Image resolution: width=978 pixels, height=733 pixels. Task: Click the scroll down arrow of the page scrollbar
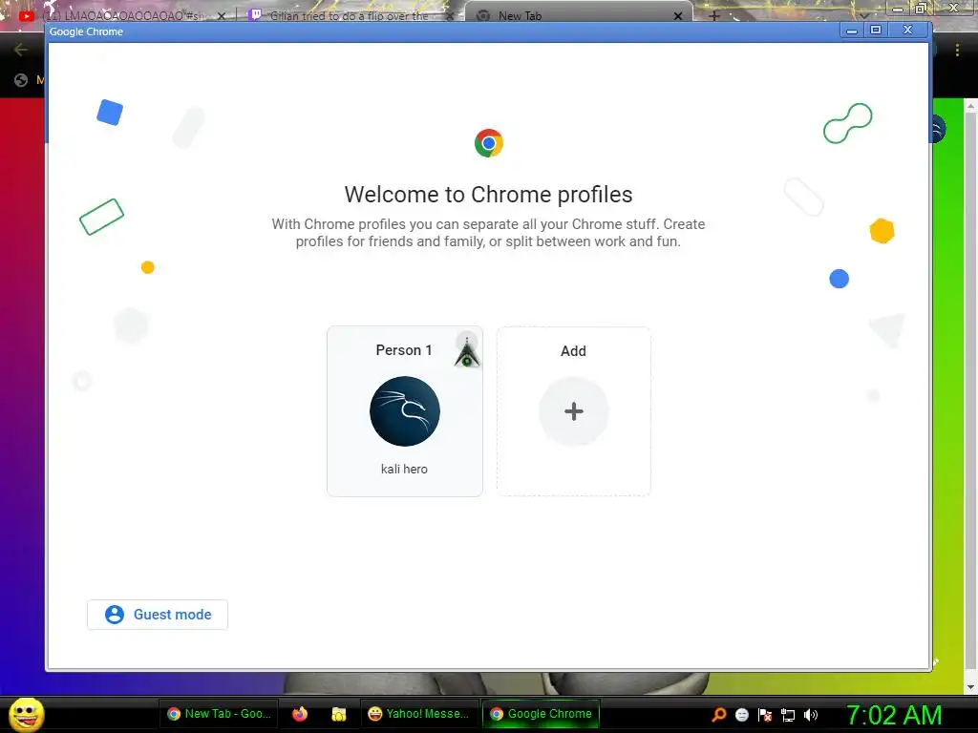point(970,687)
